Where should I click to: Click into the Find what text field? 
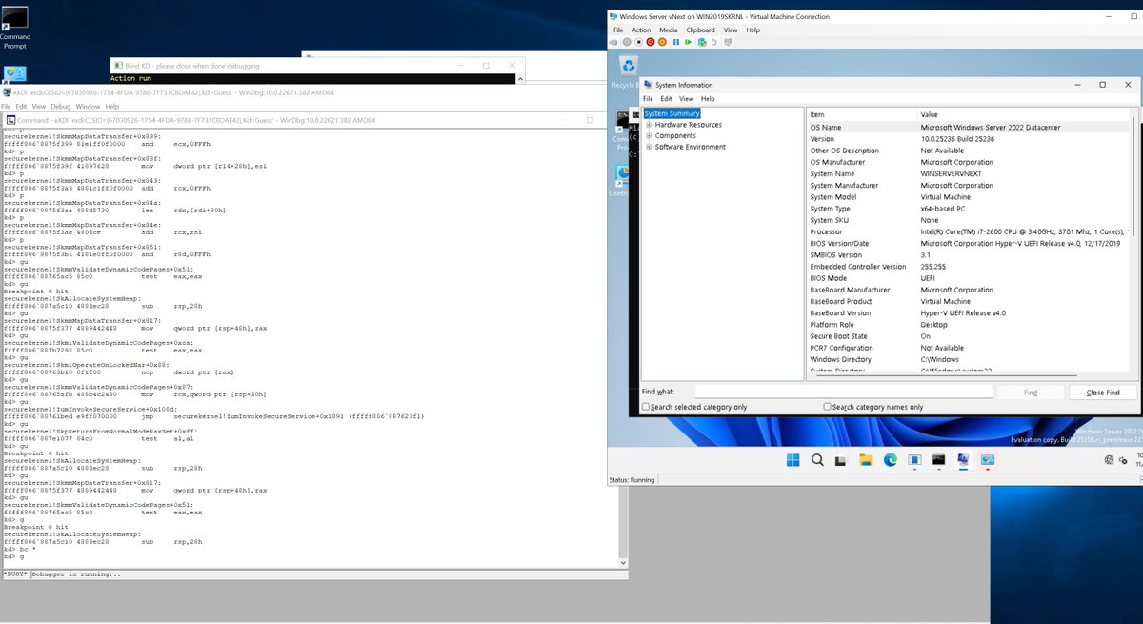pyautogui.click(x=843, y=393)
